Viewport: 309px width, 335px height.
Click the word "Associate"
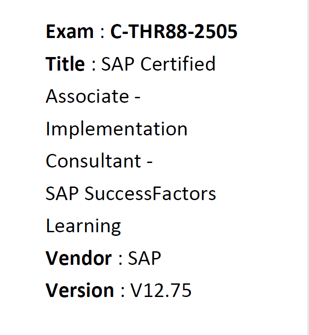[87, 96]
